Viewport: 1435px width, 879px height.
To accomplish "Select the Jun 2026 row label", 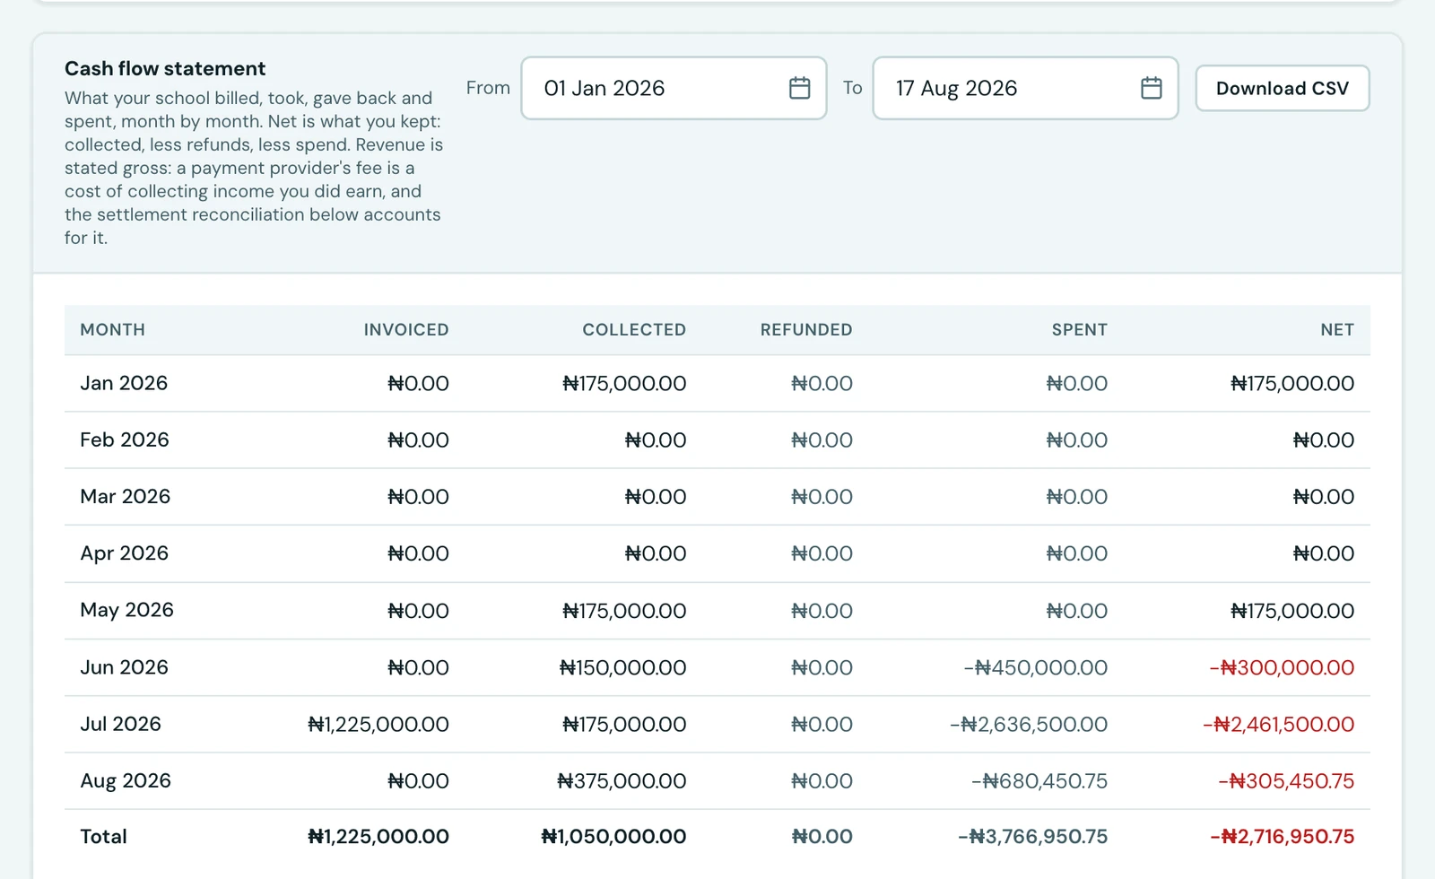I will [124, 667].
